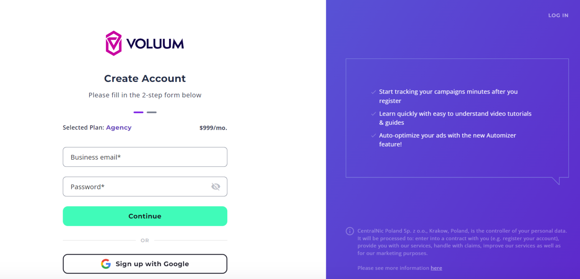Click the checkmark beside campaign tracking benefit
Screen dimensions: 580x279
[x=373, y=91]
